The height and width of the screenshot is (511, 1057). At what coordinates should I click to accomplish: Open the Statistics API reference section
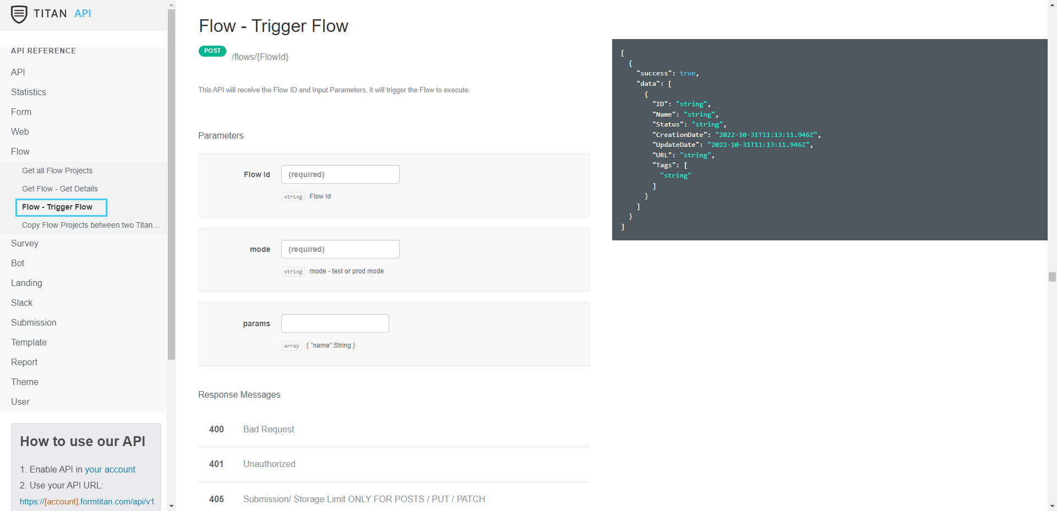tap(28, 92)
